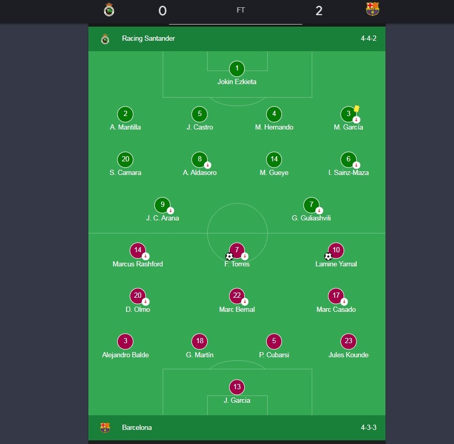Click yellow card icon on M. García
Screen dimensions: 454x444
pos(357,109)
